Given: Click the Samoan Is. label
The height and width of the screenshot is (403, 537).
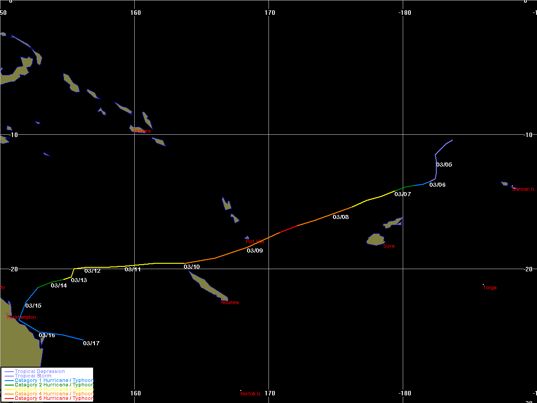Looking at the screenshot, I should click(524, 189).
